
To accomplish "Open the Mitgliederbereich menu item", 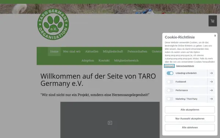I will pyautogui.click(x=126, y=60).
